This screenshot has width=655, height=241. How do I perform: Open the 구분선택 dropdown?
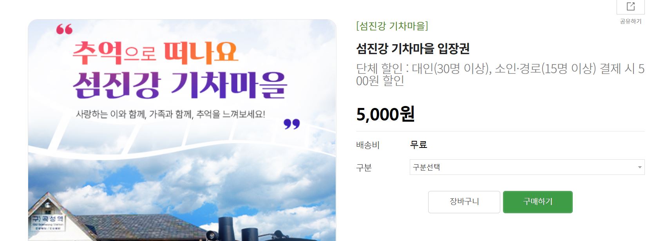(527, 167)
